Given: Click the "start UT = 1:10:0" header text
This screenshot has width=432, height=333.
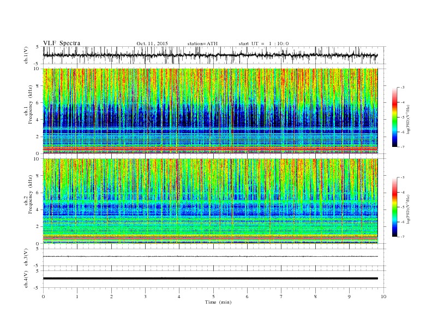Looking at the screenshot, I should 263,44.
